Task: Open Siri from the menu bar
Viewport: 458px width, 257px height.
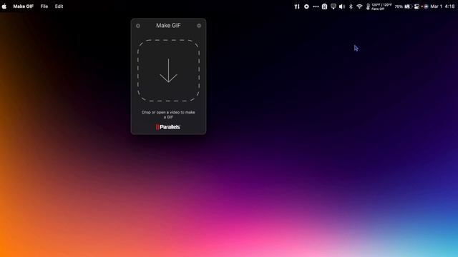Action: tap(426, 6)
